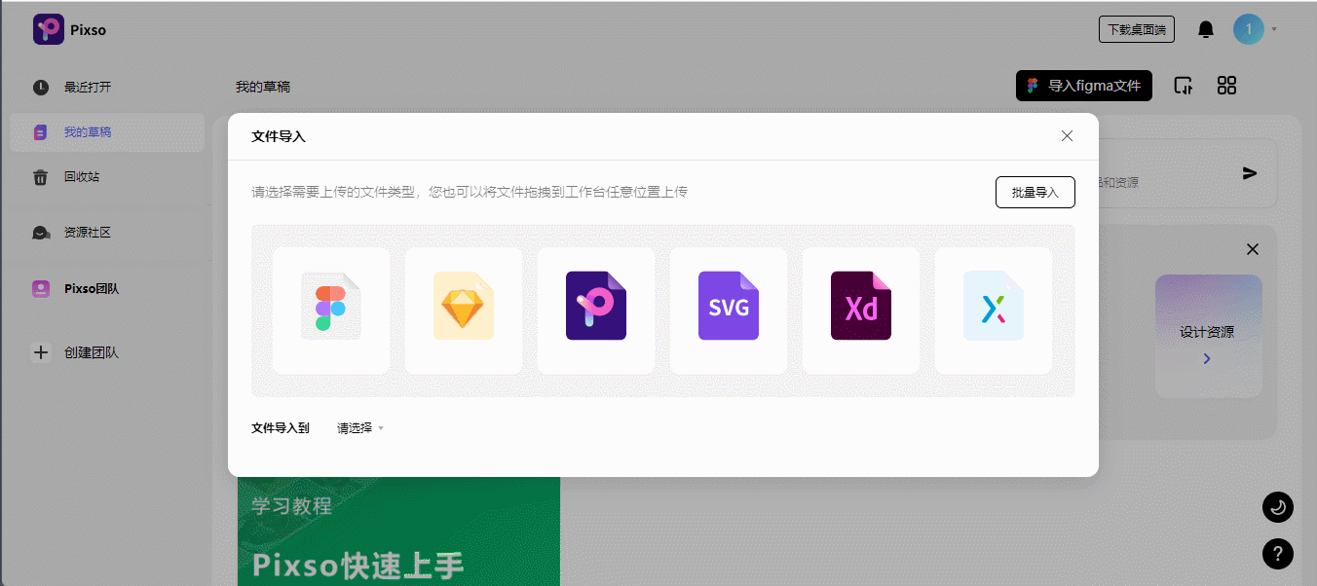This screenshot has height=586, width=1317.
Task: Close the design resources banner
Action: click(1253, 250)
